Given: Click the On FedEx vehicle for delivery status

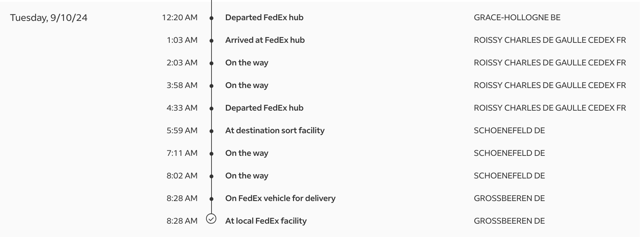Looking at the screenshot, I should (280, 198).
